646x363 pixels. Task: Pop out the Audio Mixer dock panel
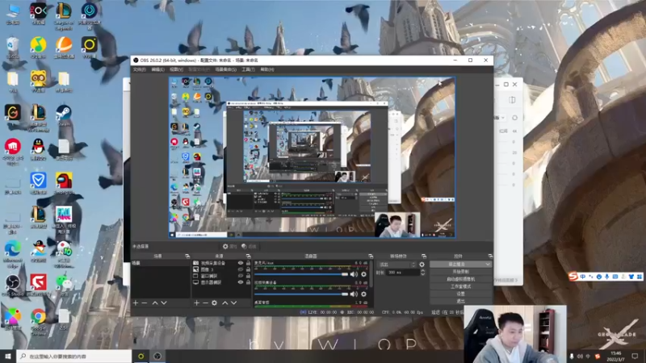(x=371, y=256)
